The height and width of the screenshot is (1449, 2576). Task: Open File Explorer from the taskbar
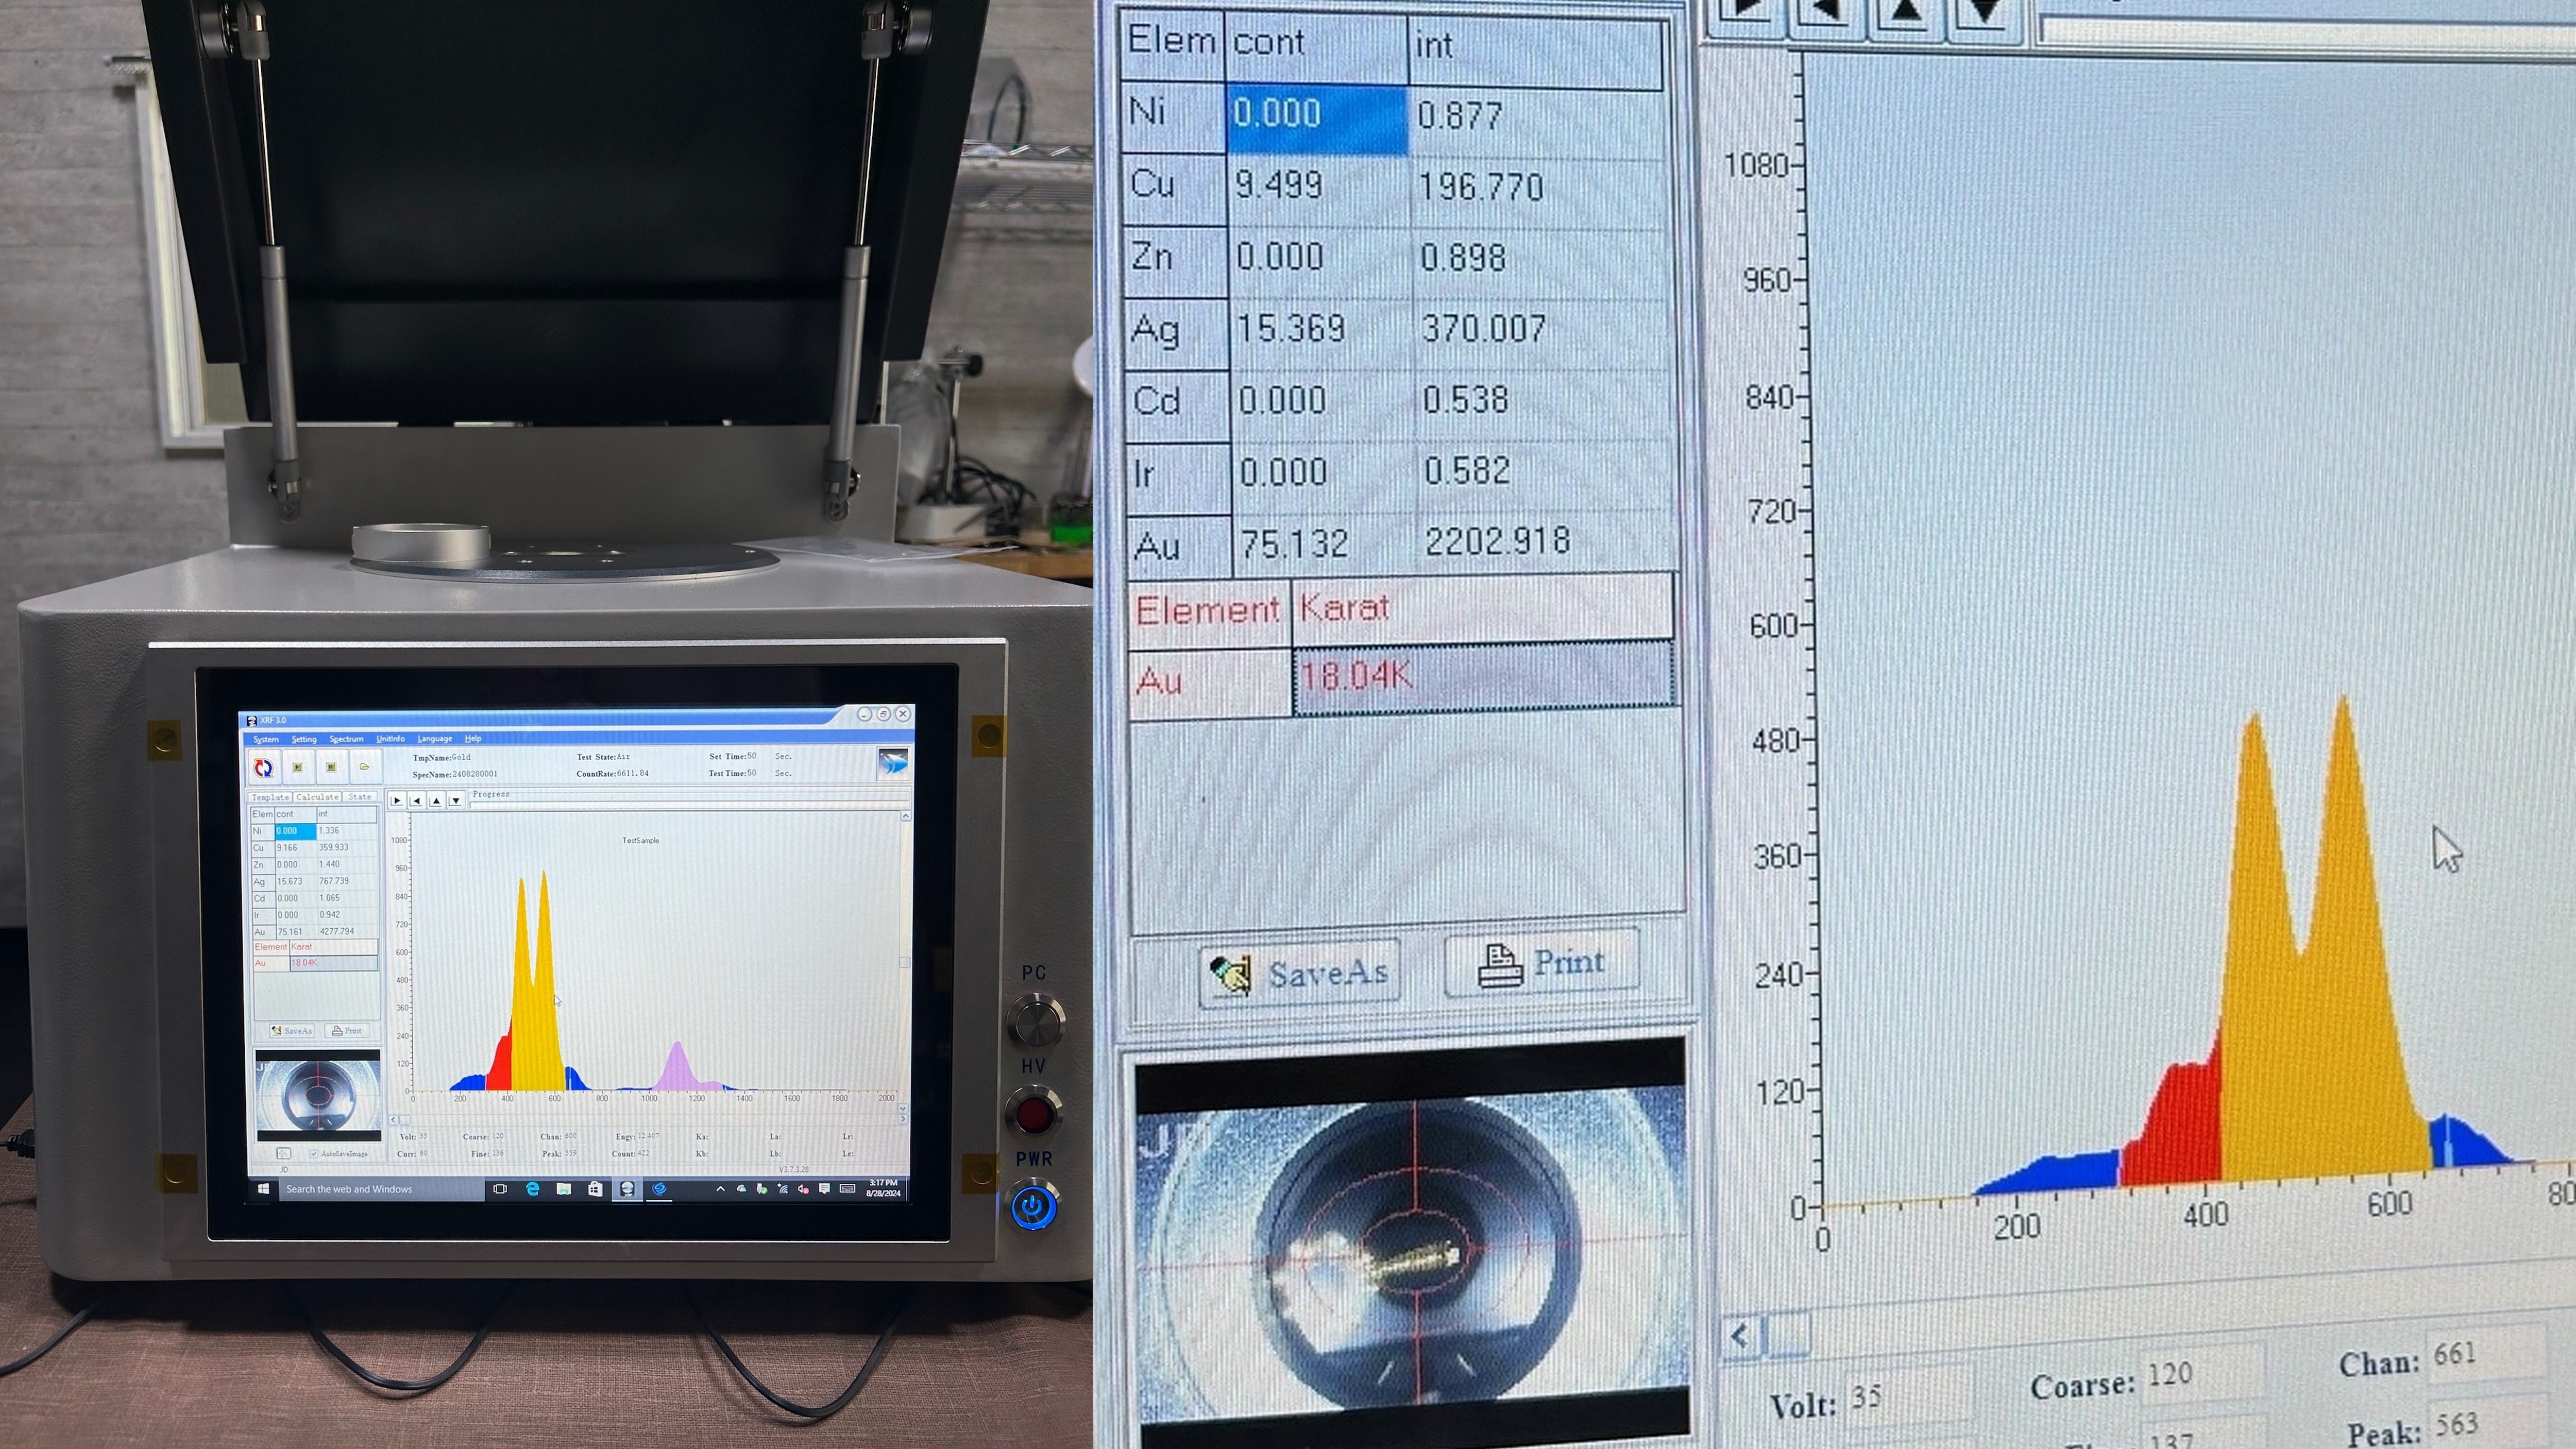coord(564,1188)
